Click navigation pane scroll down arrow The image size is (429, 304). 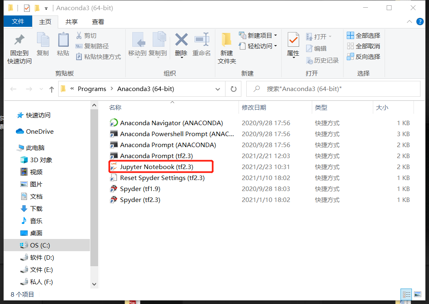pyautogui.click(x=94, y=284)
